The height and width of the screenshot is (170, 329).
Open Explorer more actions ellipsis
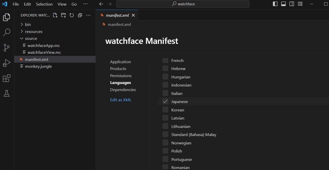point(88,15)
